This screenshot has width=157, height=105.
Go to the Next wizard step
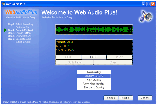tap(126, 98)
